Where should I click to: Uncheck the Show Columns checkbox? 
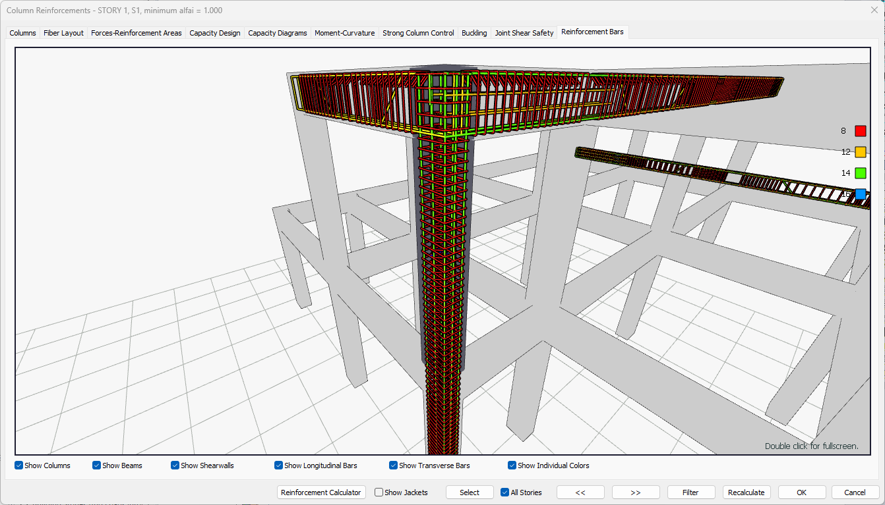tap(19, 465)
